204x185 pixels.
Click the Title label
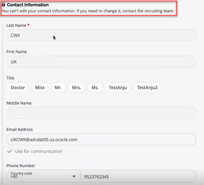(x=10, y=78)
